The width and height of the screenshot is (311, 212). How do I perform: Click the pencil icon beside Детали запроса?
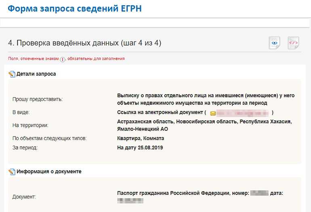click(12, 74)
